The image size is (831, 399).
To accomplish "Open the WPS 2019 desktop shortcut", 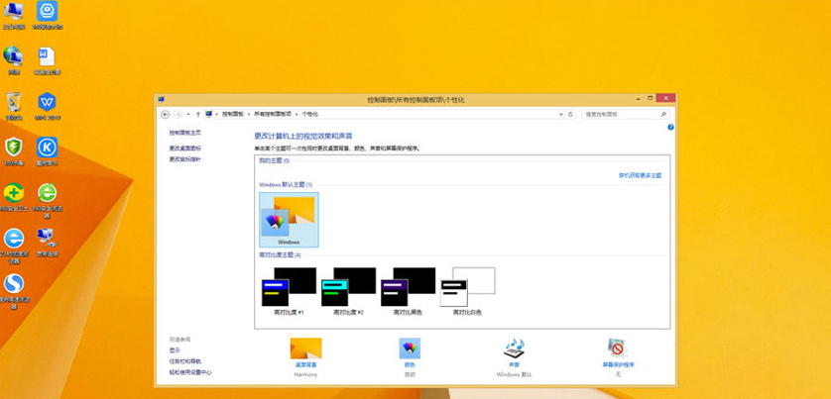I will (x=47, y=103).
